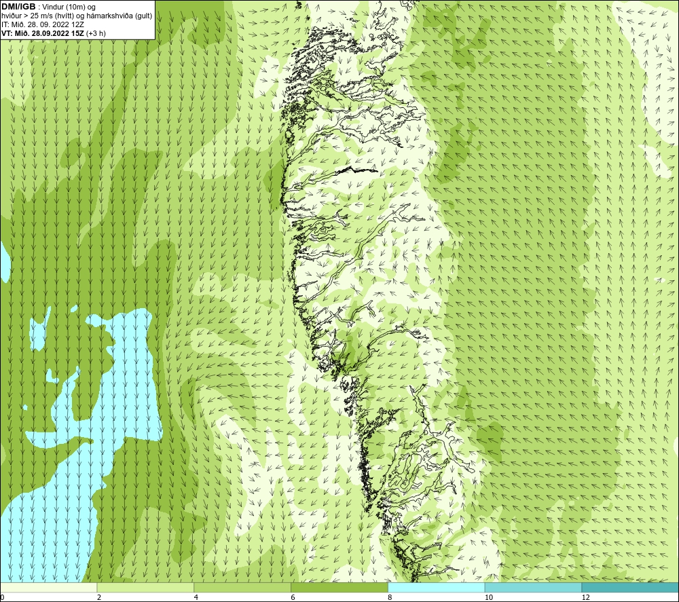Image resolution: width=679 pixels, height=602 pixels.
Task: Click the valid time line 'VT: Mið. 28.09.2022 15Z'
Action: coord(42,33)
